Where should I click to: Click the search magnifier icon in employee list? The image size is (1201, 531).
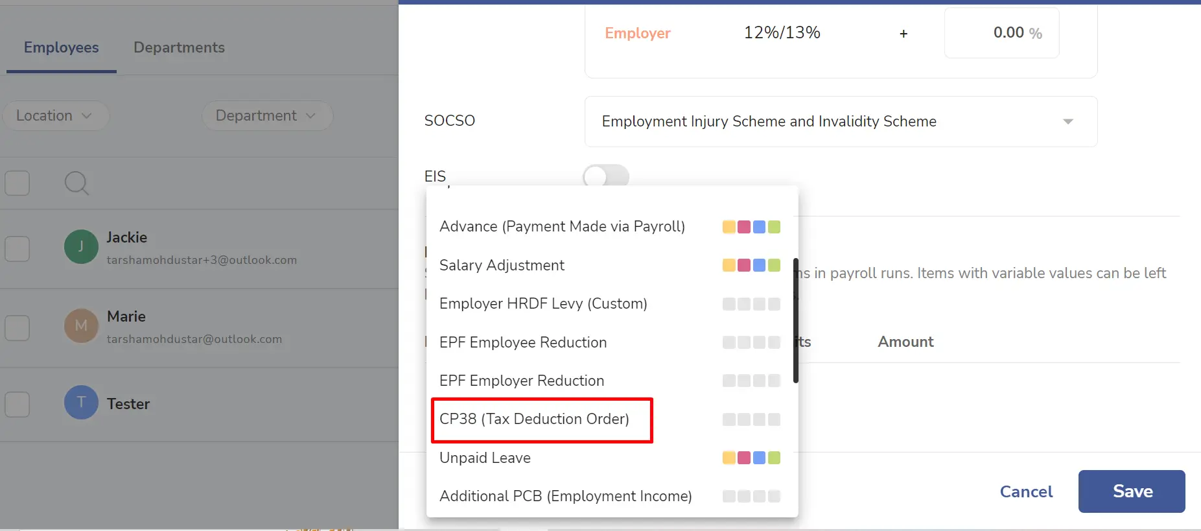(x=76, y=183)
